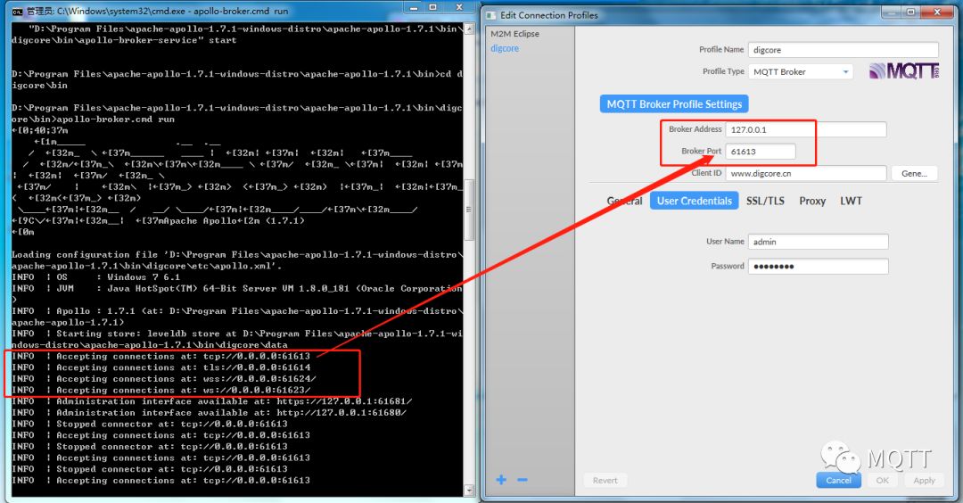963x503 pixels.
Task: Open the LWT tab
Action: point(851,201)
